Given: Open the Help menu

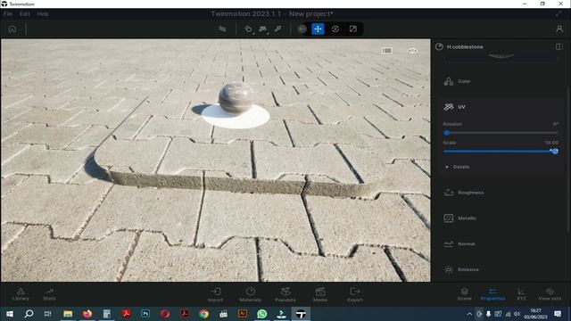Looking at the screenshot, I should tap(43, 14).
